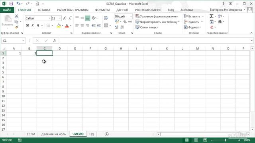Open Форматировать как таблицу gallery

point(158,22)
